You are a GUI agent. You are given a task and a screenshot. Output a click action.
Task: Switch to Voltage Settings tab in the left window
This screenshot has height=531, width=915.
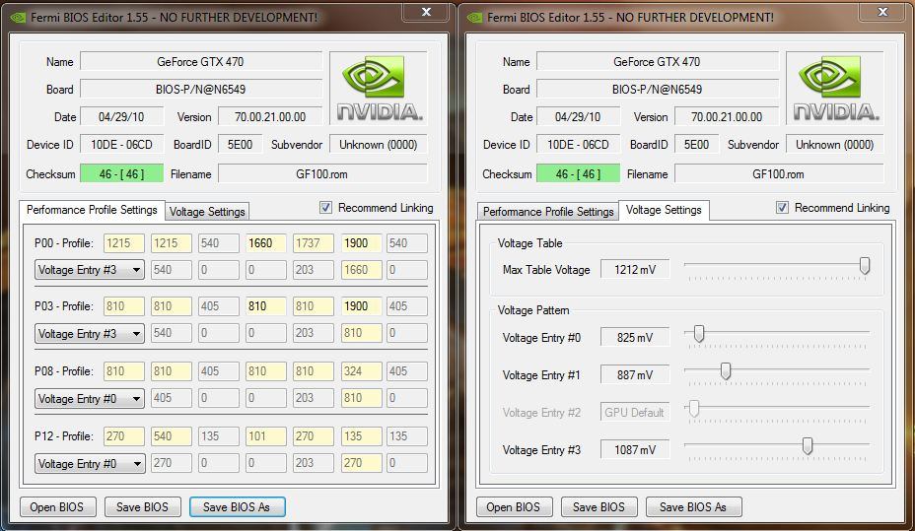[207, 212]
